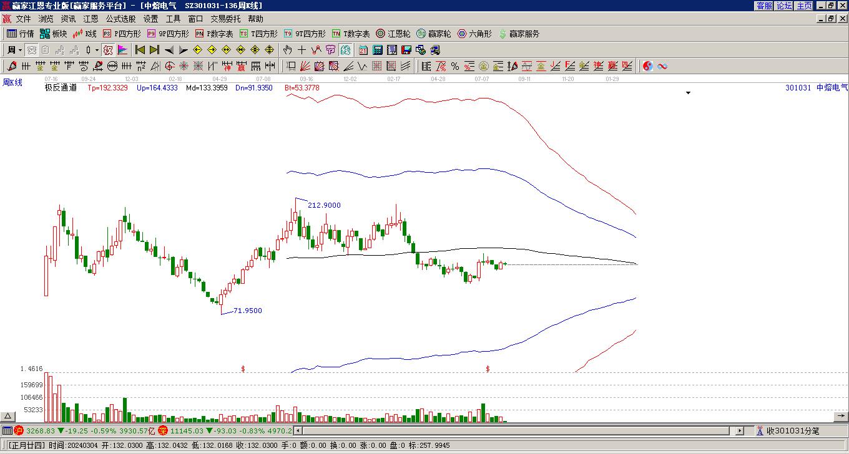Screen dimensions: 849x454
Task: Click the 主页 homepage link
Action: 804,6
